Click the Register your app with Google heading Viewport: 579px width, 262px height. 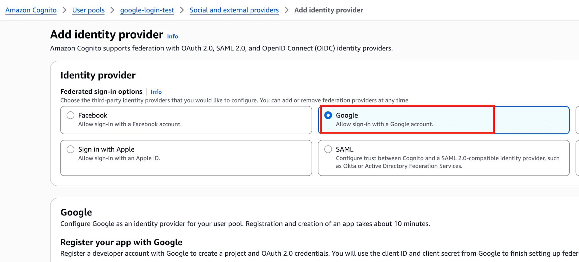121,242
